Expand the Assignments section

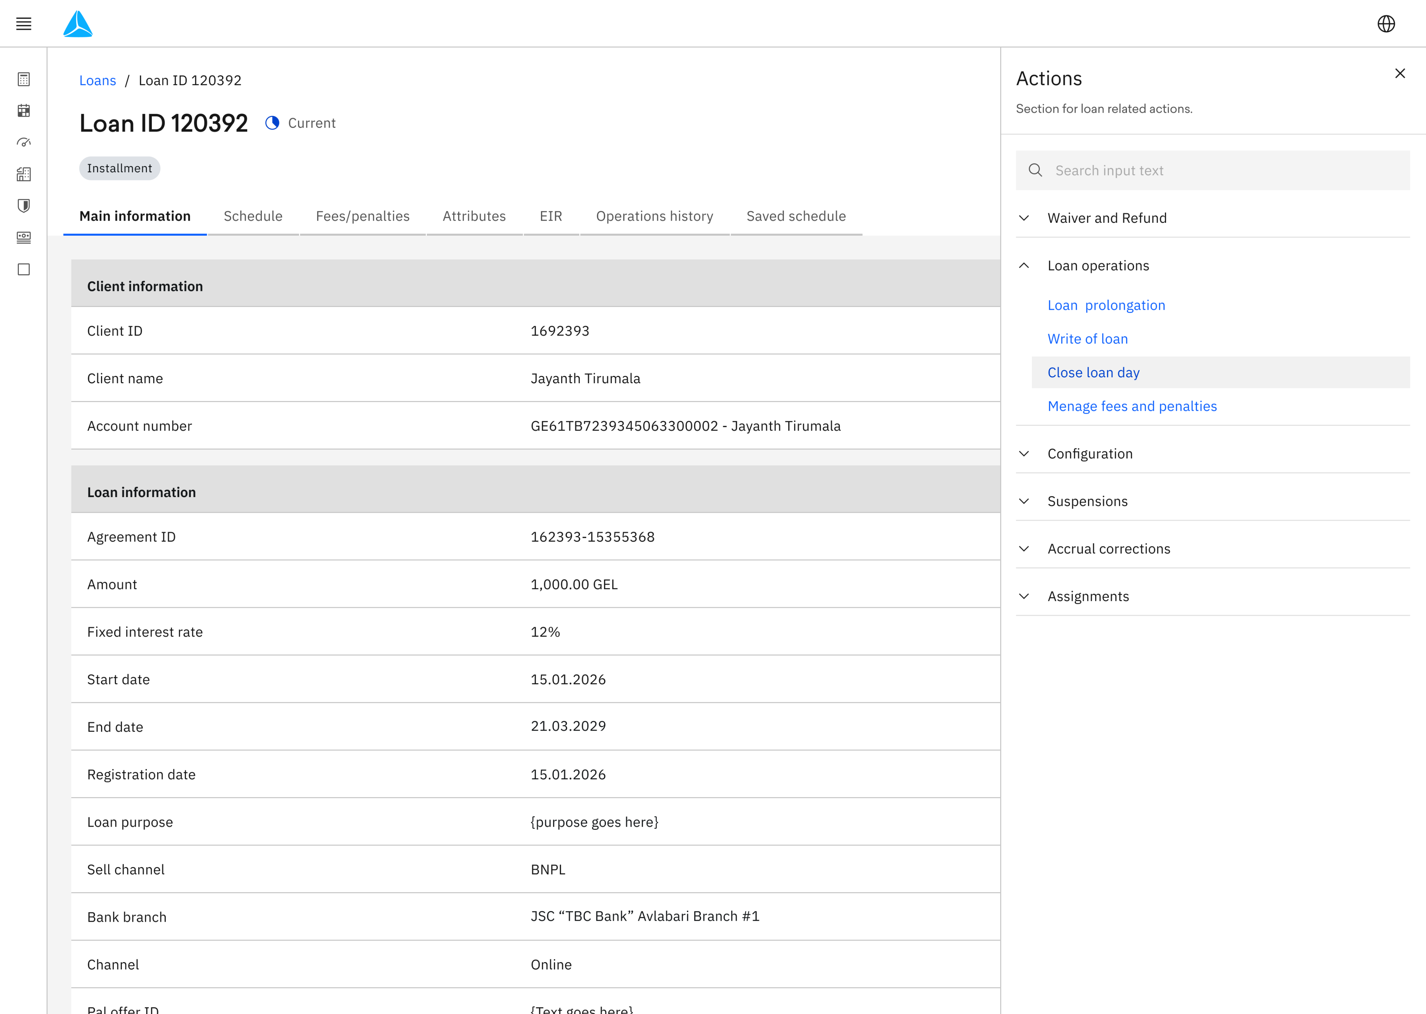(x=1213, y=596)
